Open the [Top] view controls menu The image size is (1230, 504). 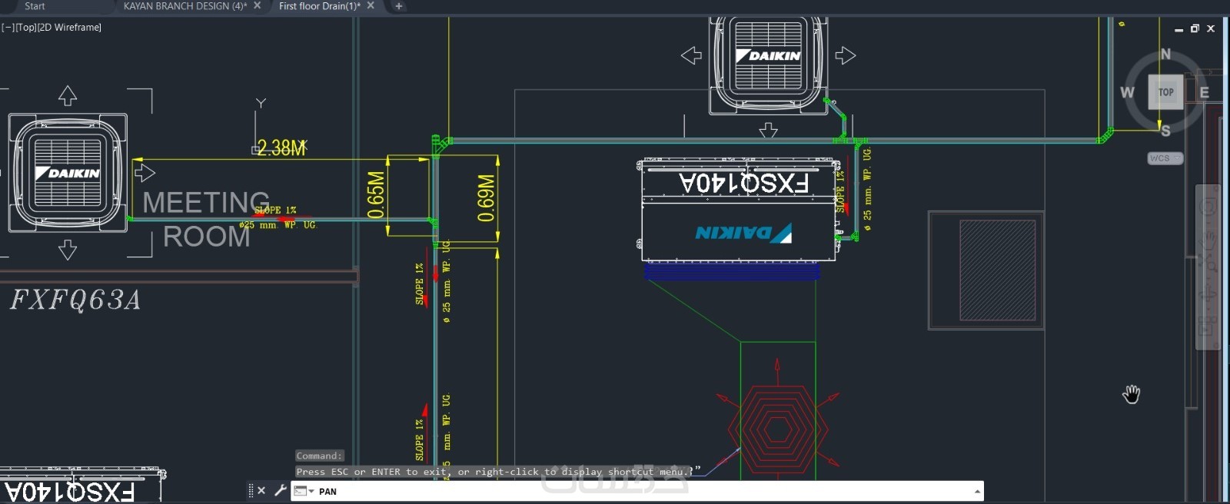[25, 27]
